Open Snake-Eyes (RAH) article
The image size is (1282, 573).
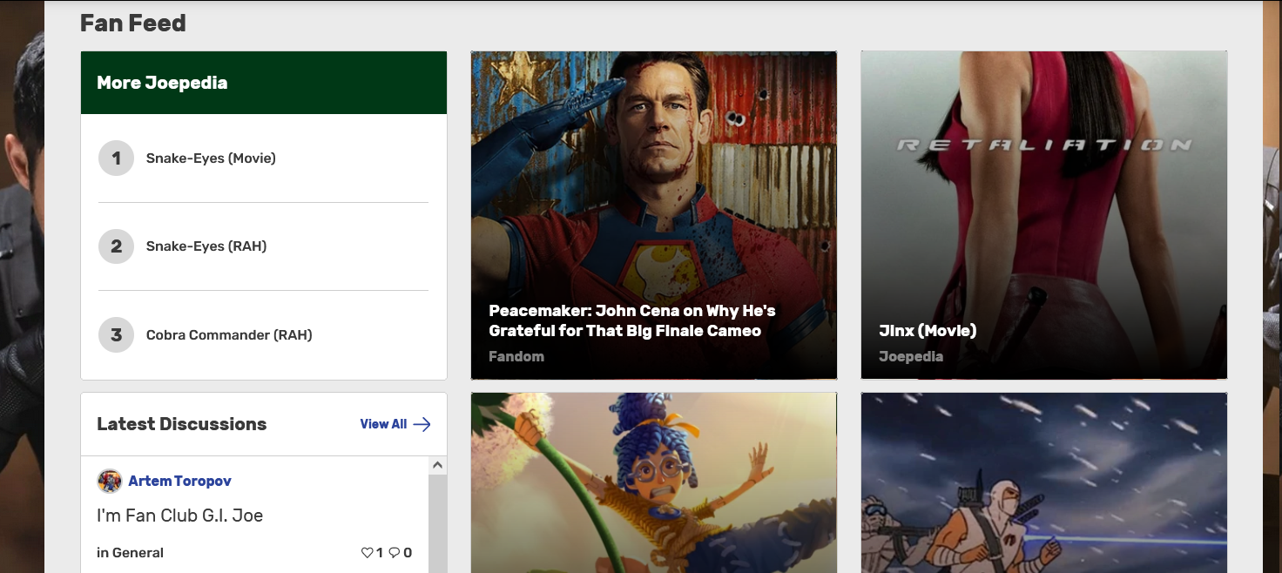coord(206,246)
